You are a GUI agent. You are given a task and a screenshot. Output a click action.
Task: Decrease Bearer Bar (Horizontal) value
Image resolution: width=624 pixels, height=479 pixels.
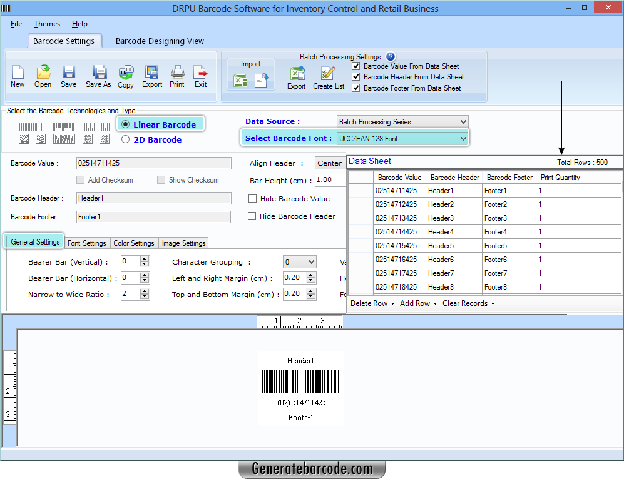click(145, 280)
